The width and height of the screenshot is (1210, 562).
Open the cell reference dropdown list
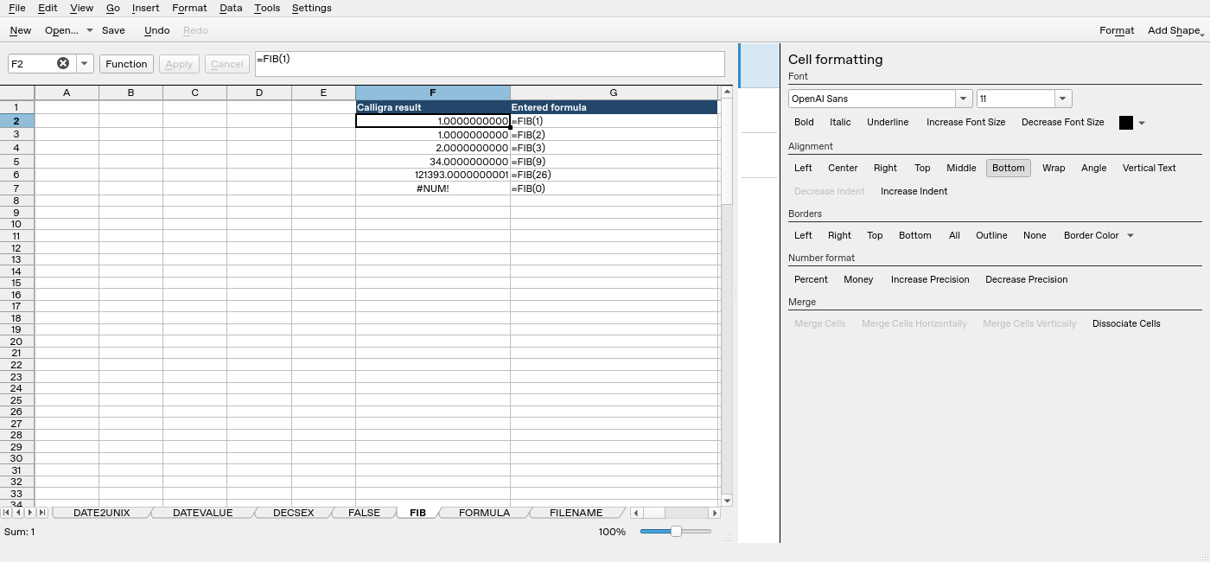[x=84, y=64]
